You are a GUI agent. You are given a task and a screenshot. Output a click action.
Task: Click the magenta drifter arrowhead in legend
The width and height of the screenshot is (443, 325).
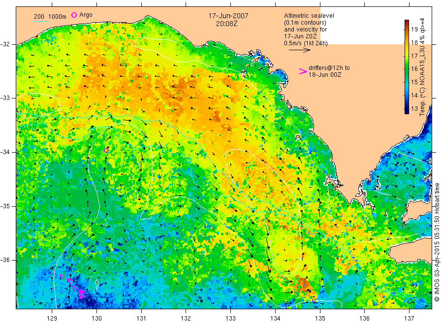[x=303, y=71]
